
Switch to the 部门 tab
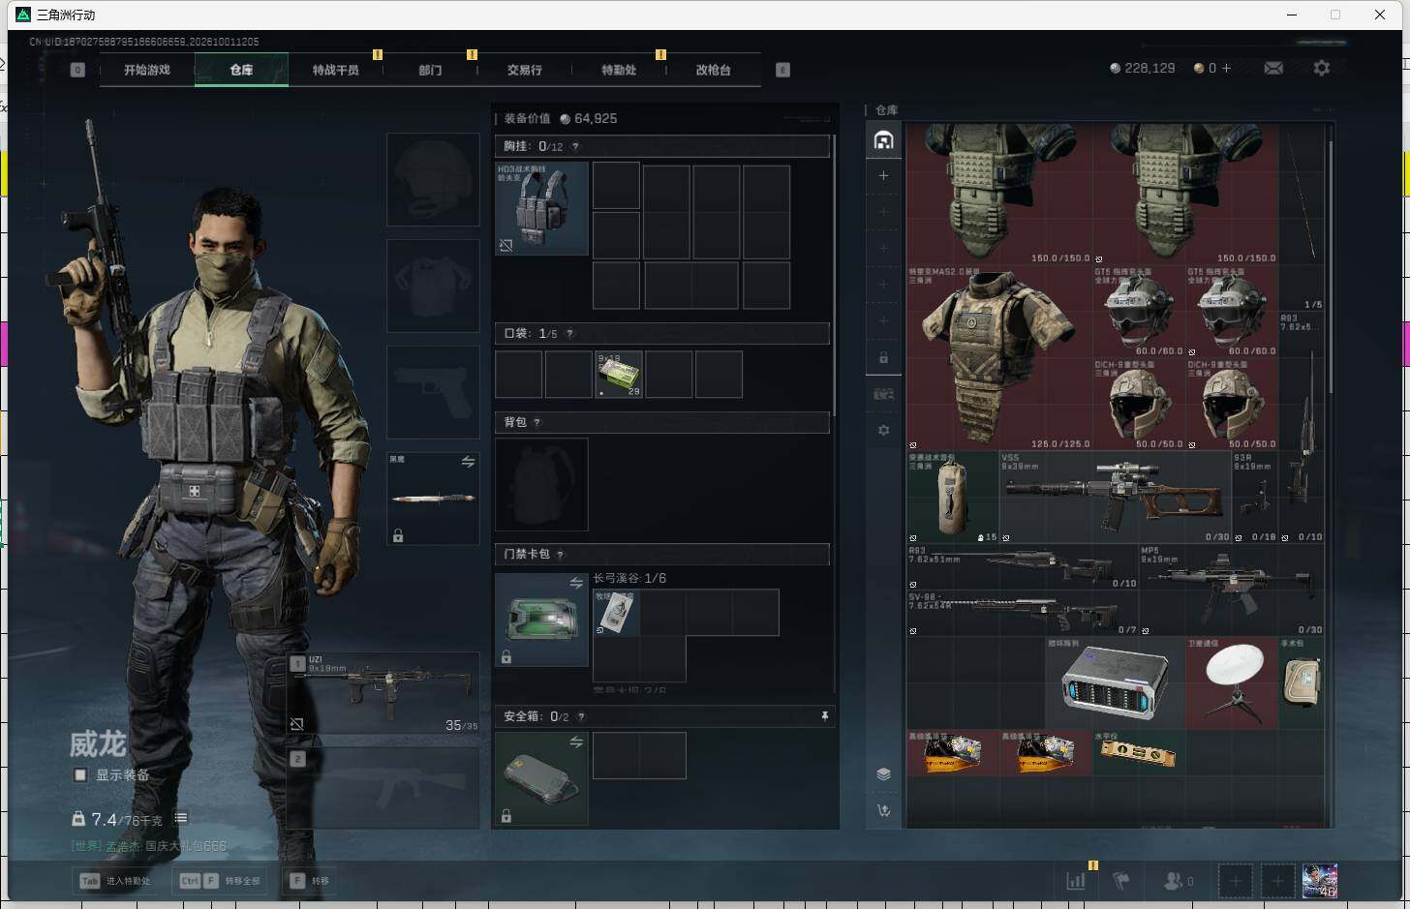[x=430, y=70]
